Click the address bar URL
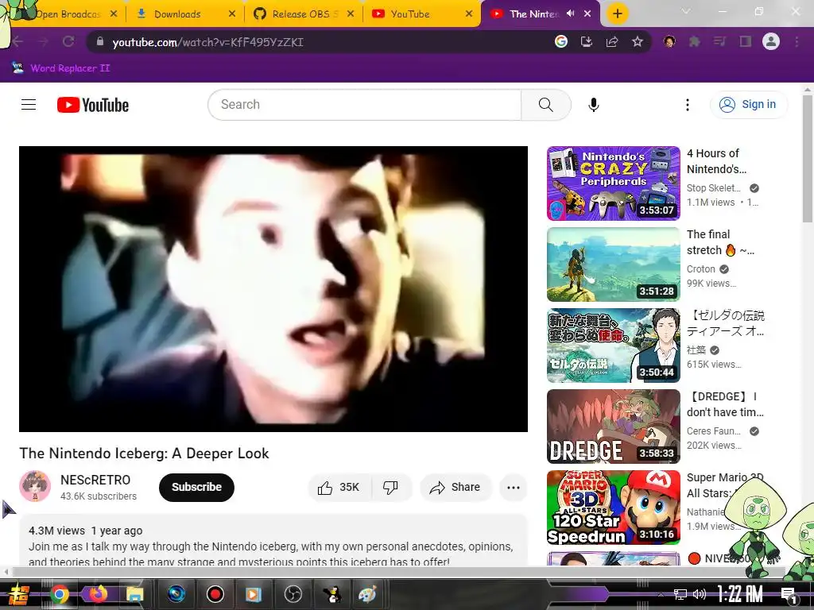Viewport: 814px width, 610px height. [x=208, y=42]
